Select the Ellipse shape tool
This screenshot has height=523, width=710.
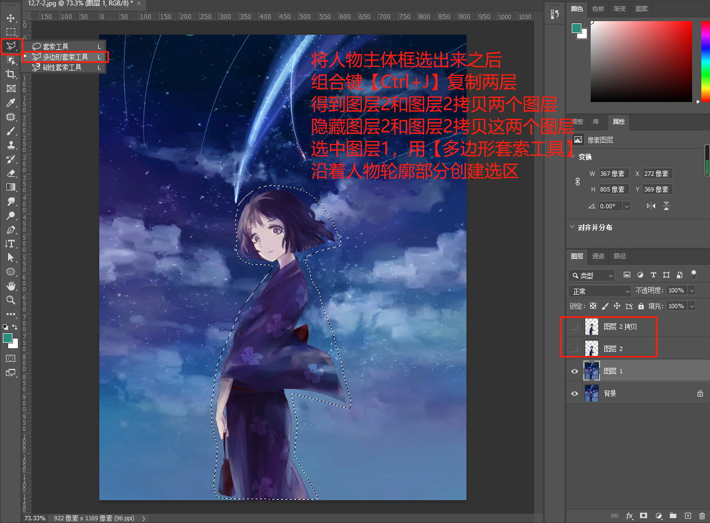10,272
